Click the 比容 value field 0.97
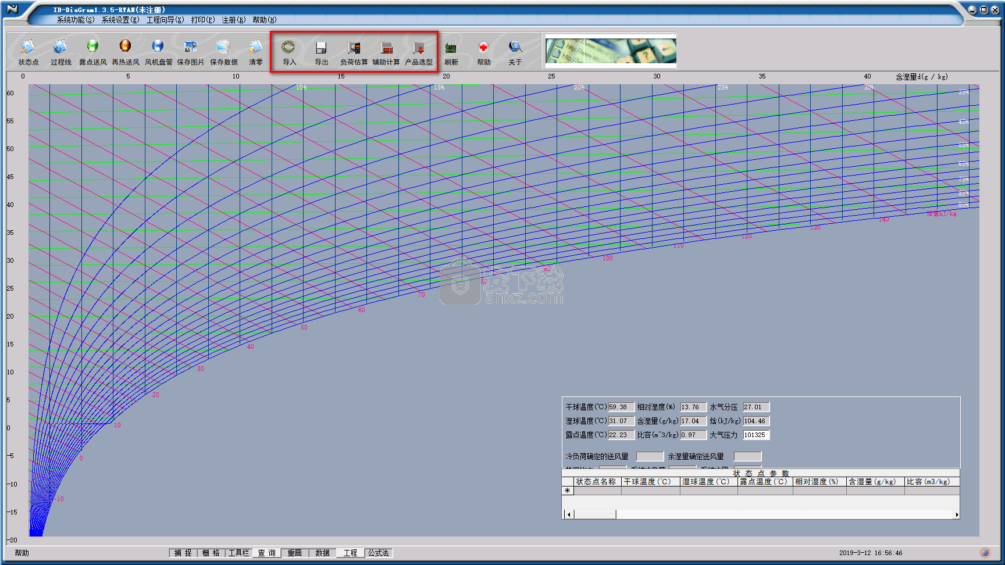1005x565 pixels. tap(693, 435)
